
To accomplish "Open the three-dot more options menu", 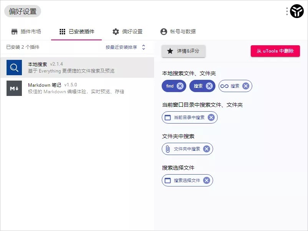I will coord(287,12).
